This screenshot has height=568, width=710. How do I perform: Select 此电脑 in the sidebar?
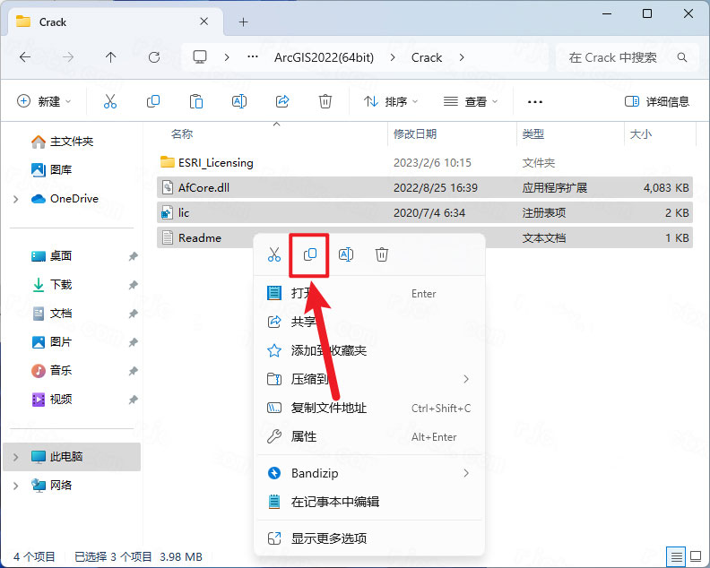point(72,457)
